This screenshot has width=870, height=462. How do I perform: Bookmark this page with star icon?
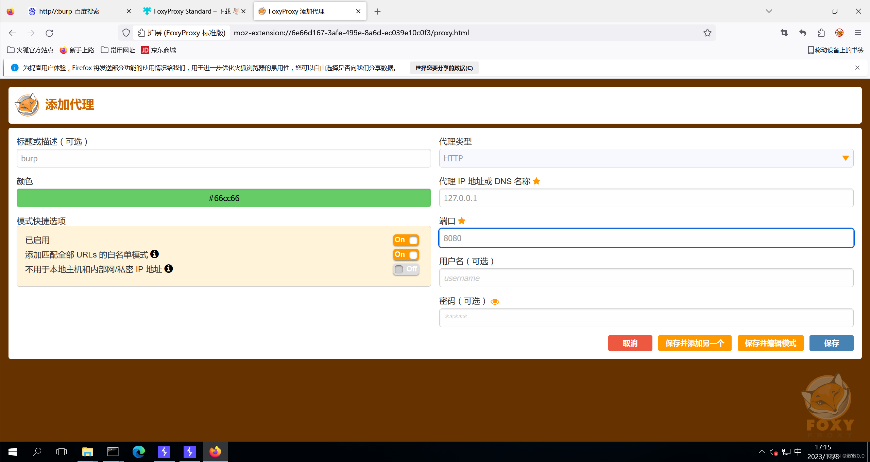pyautogui.click(x=707, y=33)
